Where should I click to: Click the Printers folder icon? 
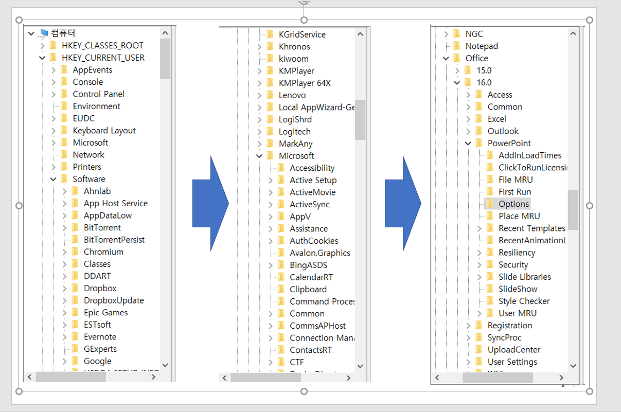pos(64,167)
